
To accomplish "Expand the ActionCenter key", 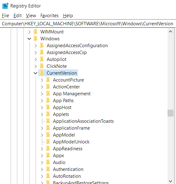I will (42, 87).
